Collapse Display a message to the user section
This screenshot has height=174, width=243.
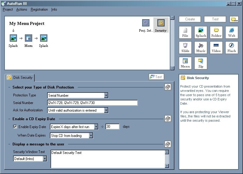[x=9, y=144]
